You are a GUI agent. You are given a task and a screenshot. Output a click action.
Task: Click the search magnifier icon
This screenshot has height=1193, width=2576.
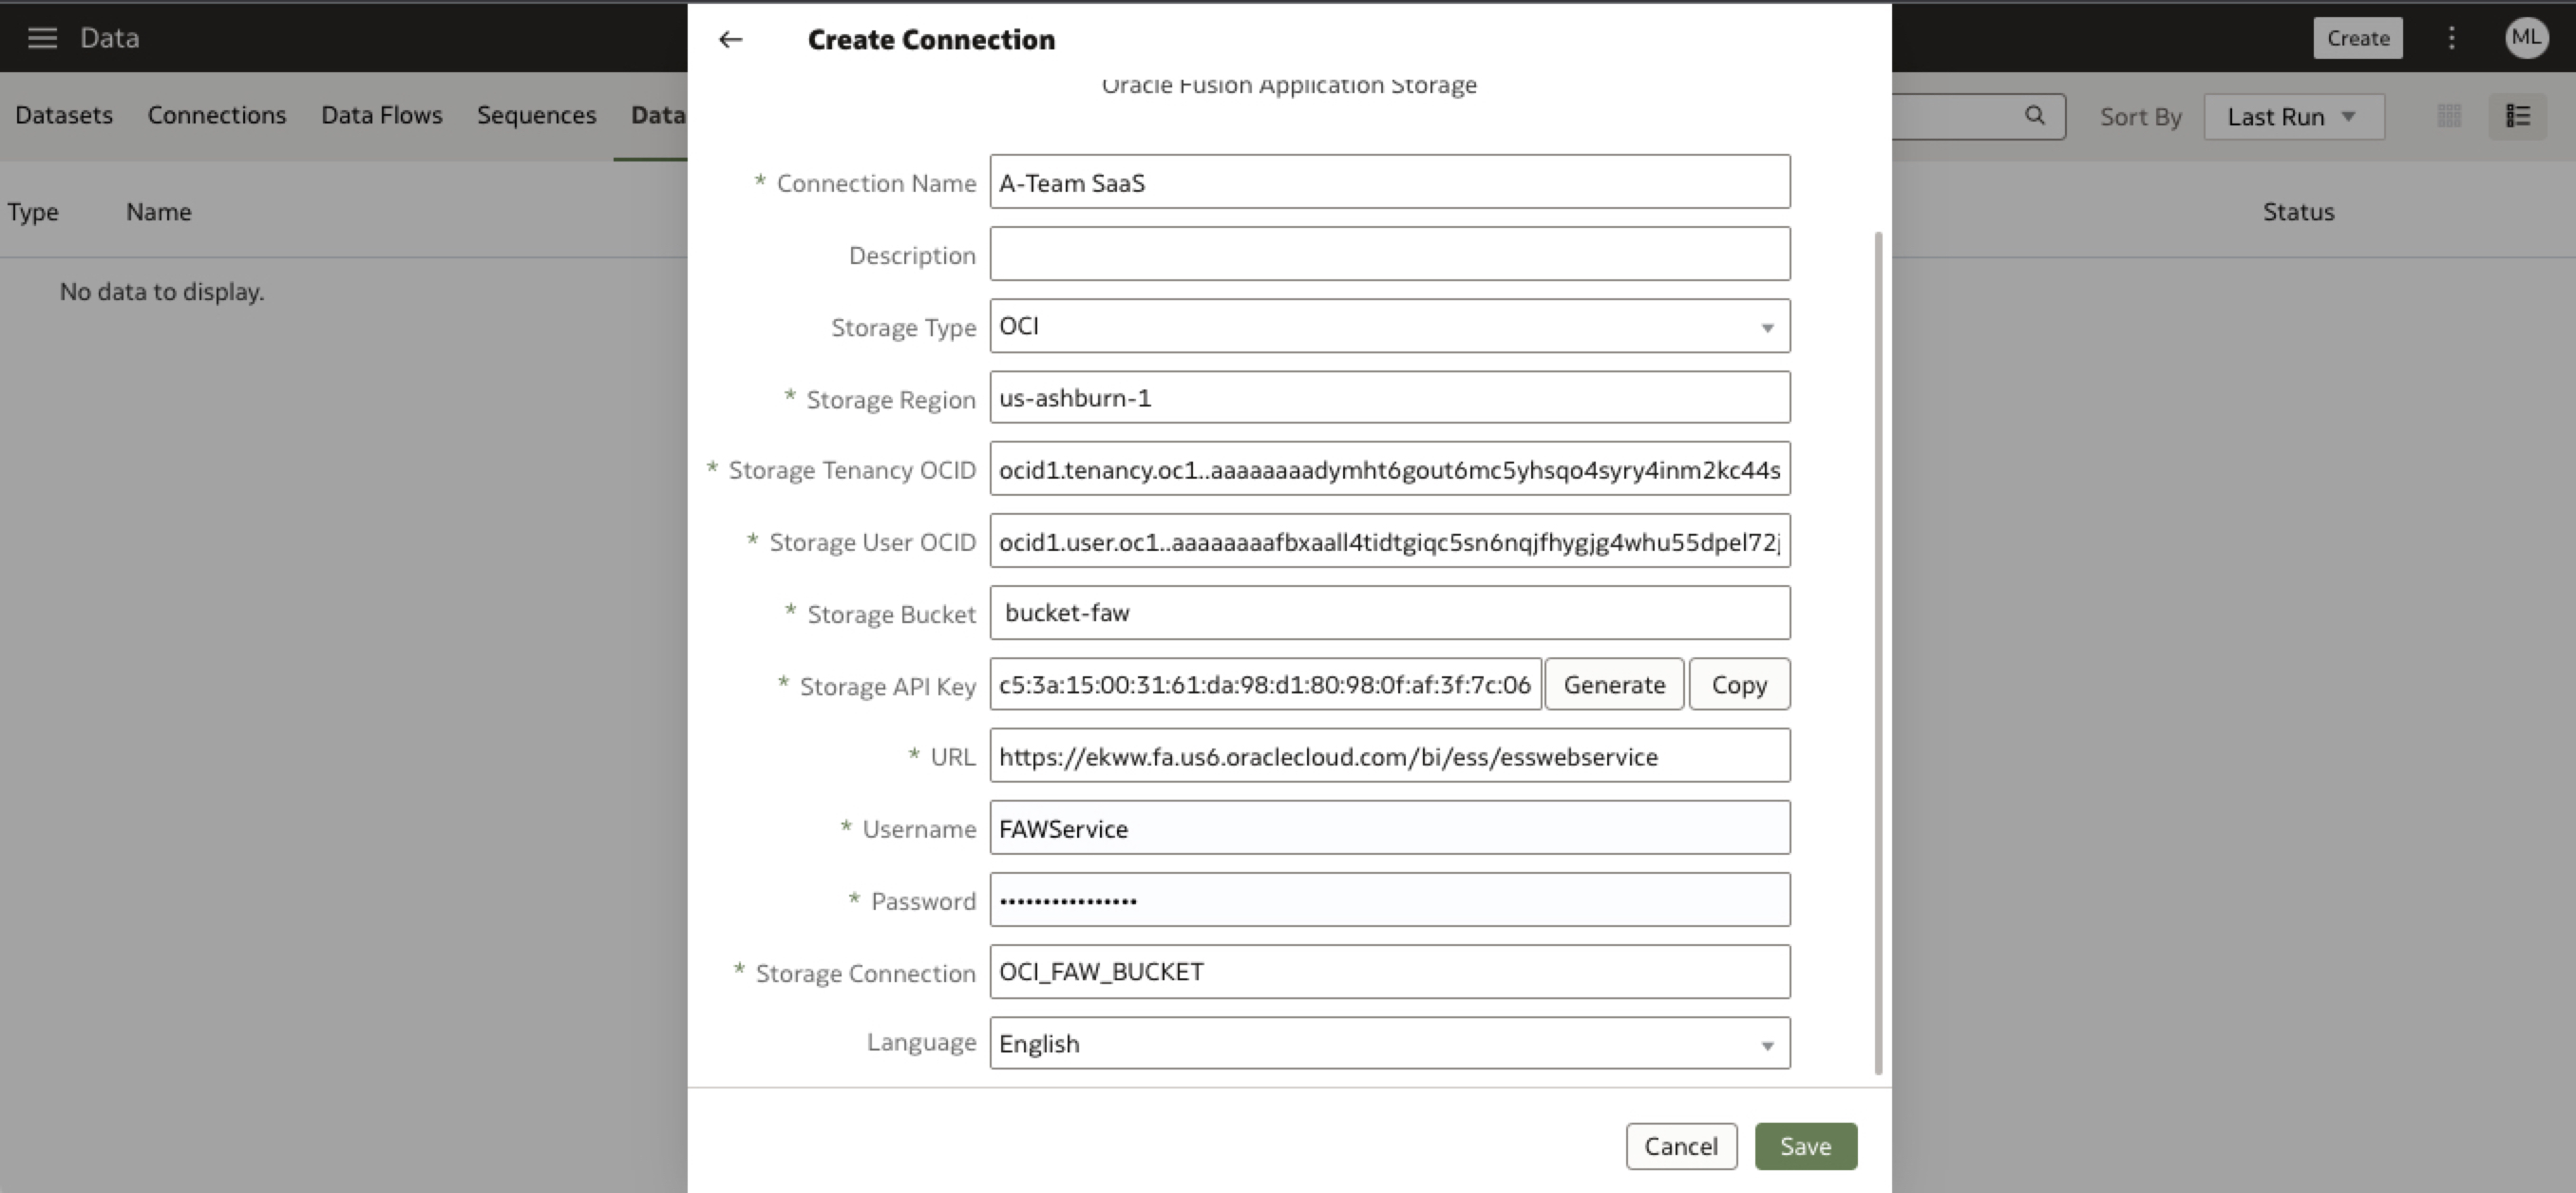pos(2034,116)
